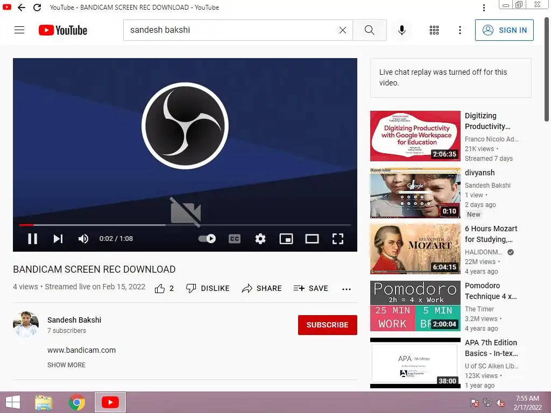Open player settings gear
Screen dimensions: 551x413
click(x=260, y=239)
